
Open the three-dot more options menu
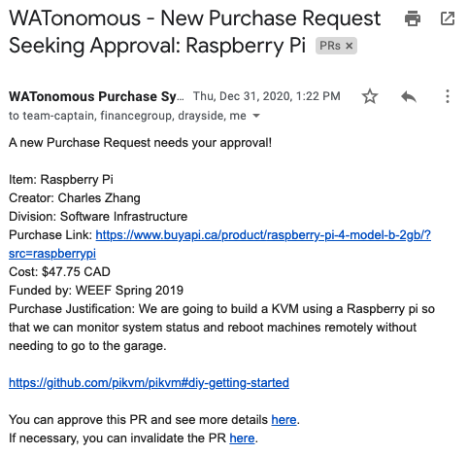(x=448, y=96)
